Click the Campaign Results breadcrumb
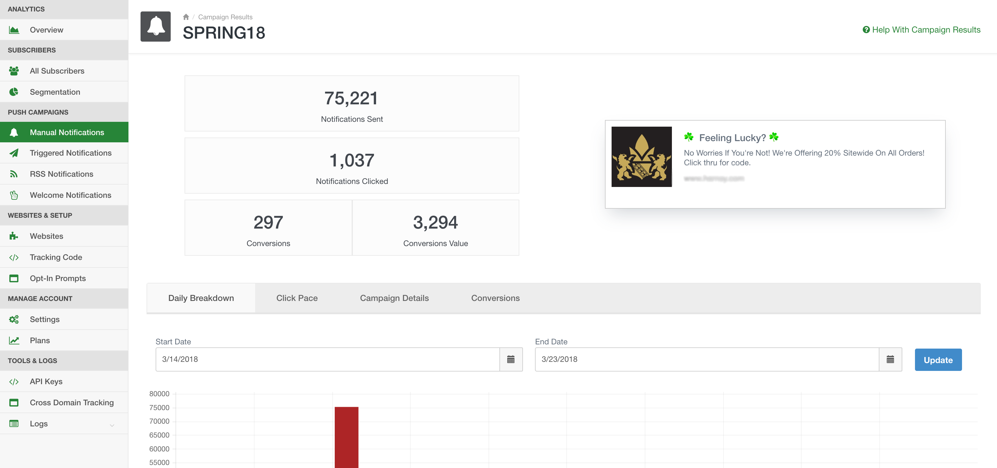Screen dimensions: 997x468 tap(225, 17)
